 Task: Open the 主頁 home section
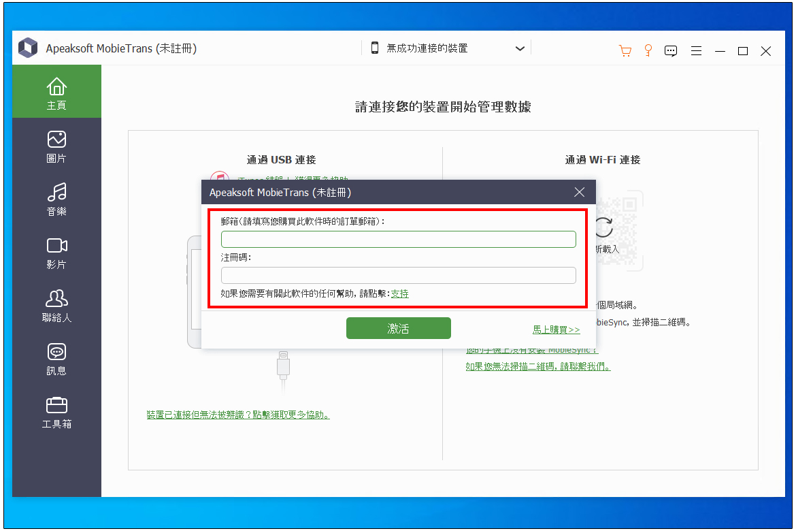point(56,91)
